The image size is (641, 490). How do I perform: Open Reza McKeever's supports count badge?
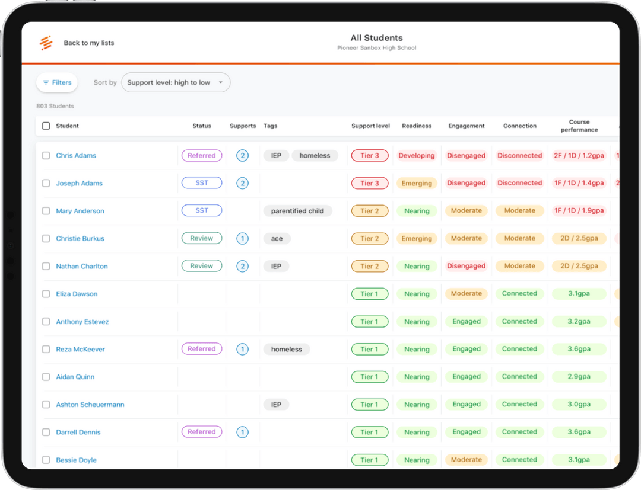click(x=242, y=349)
